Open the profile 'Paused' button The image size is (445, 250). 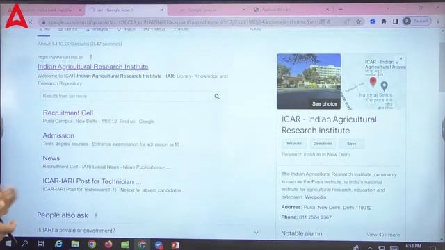(x=416, y=21)
